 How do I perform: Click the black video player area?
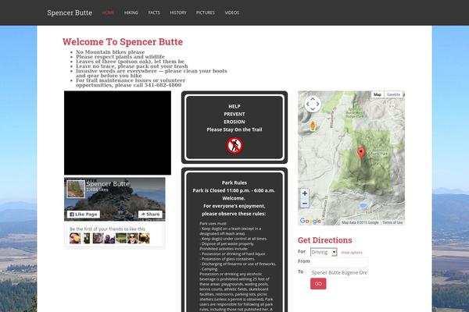tap(117, 133)
